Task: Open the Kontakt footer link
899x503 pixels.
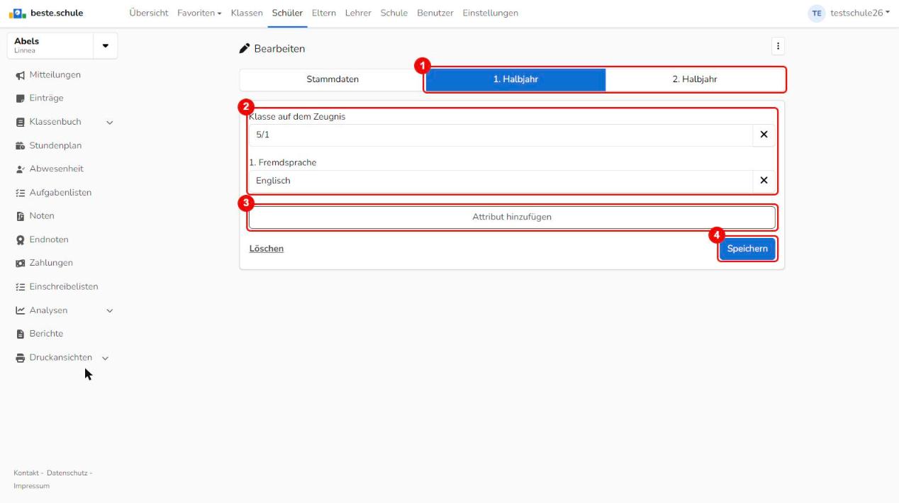Action: point(26,473)
